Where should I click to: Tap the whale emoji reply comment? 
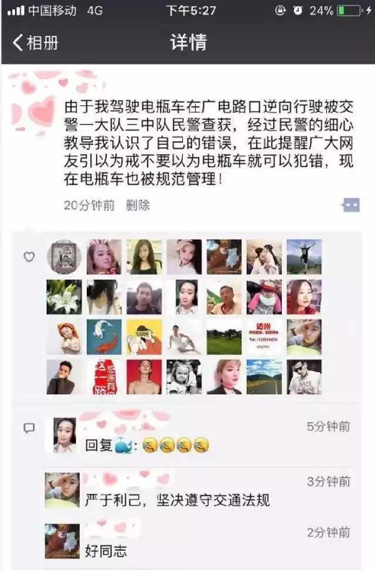coord(147,445)
